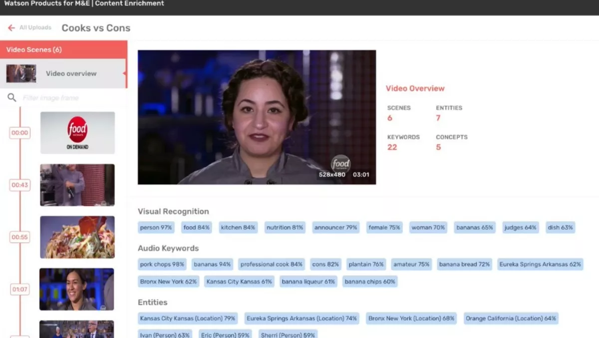Jump to the 00:55 timeline marker
Screen dimensions: 599x338
20,237
